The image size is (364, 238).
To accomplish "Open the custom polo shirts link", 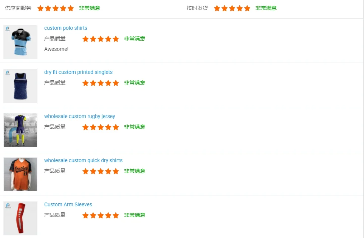I will [66, 28].
